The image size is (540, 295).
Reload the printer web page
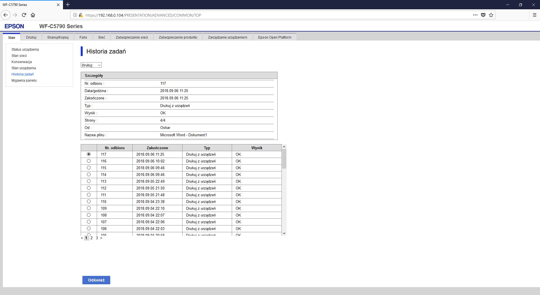point(24,15)
